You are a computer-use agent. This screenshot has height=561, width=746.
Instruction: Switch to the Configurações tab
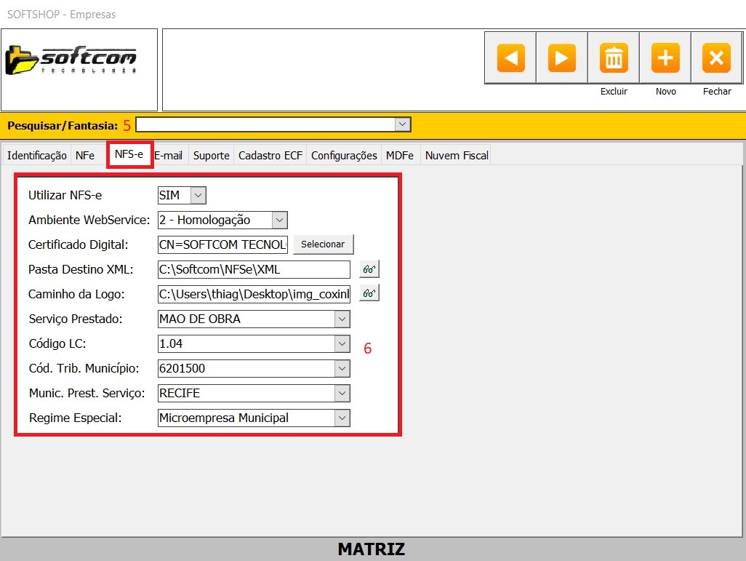344,155
